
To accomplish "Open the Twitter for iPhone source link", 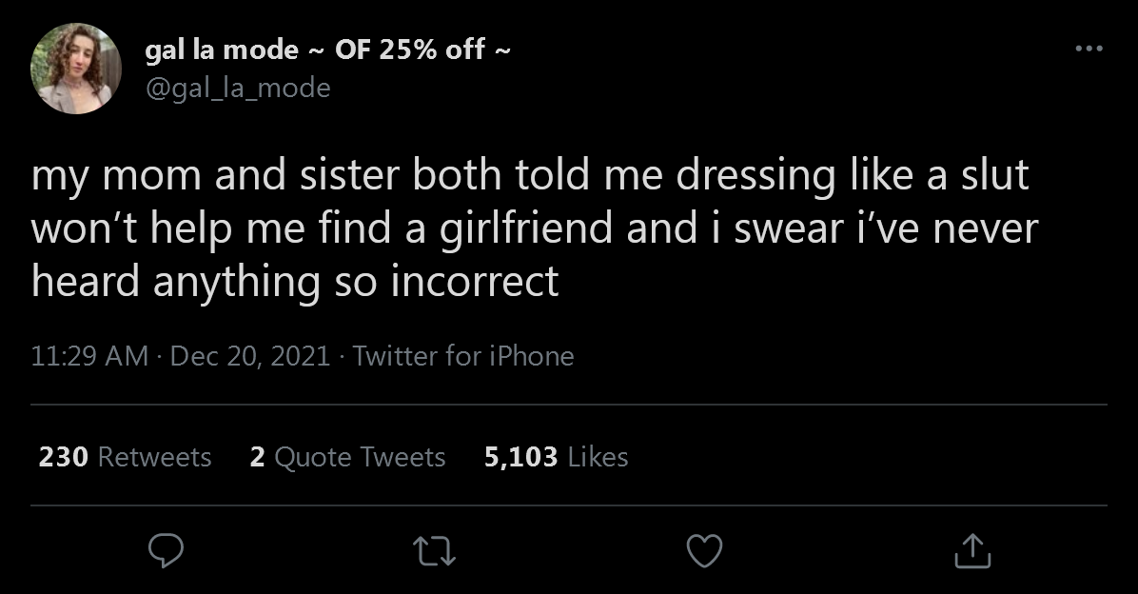I will [x=463, y=356].
